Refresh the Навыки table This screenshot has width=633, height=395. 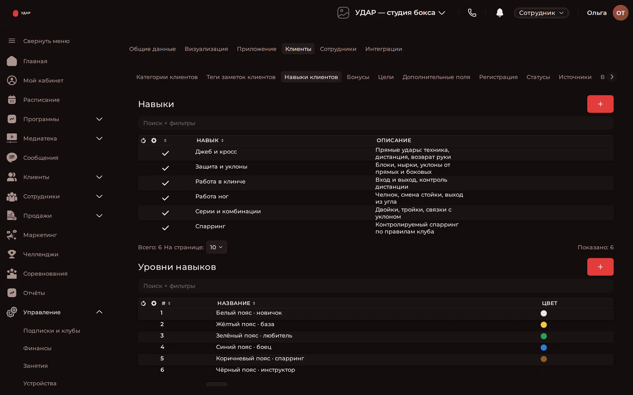click(143, 140)
